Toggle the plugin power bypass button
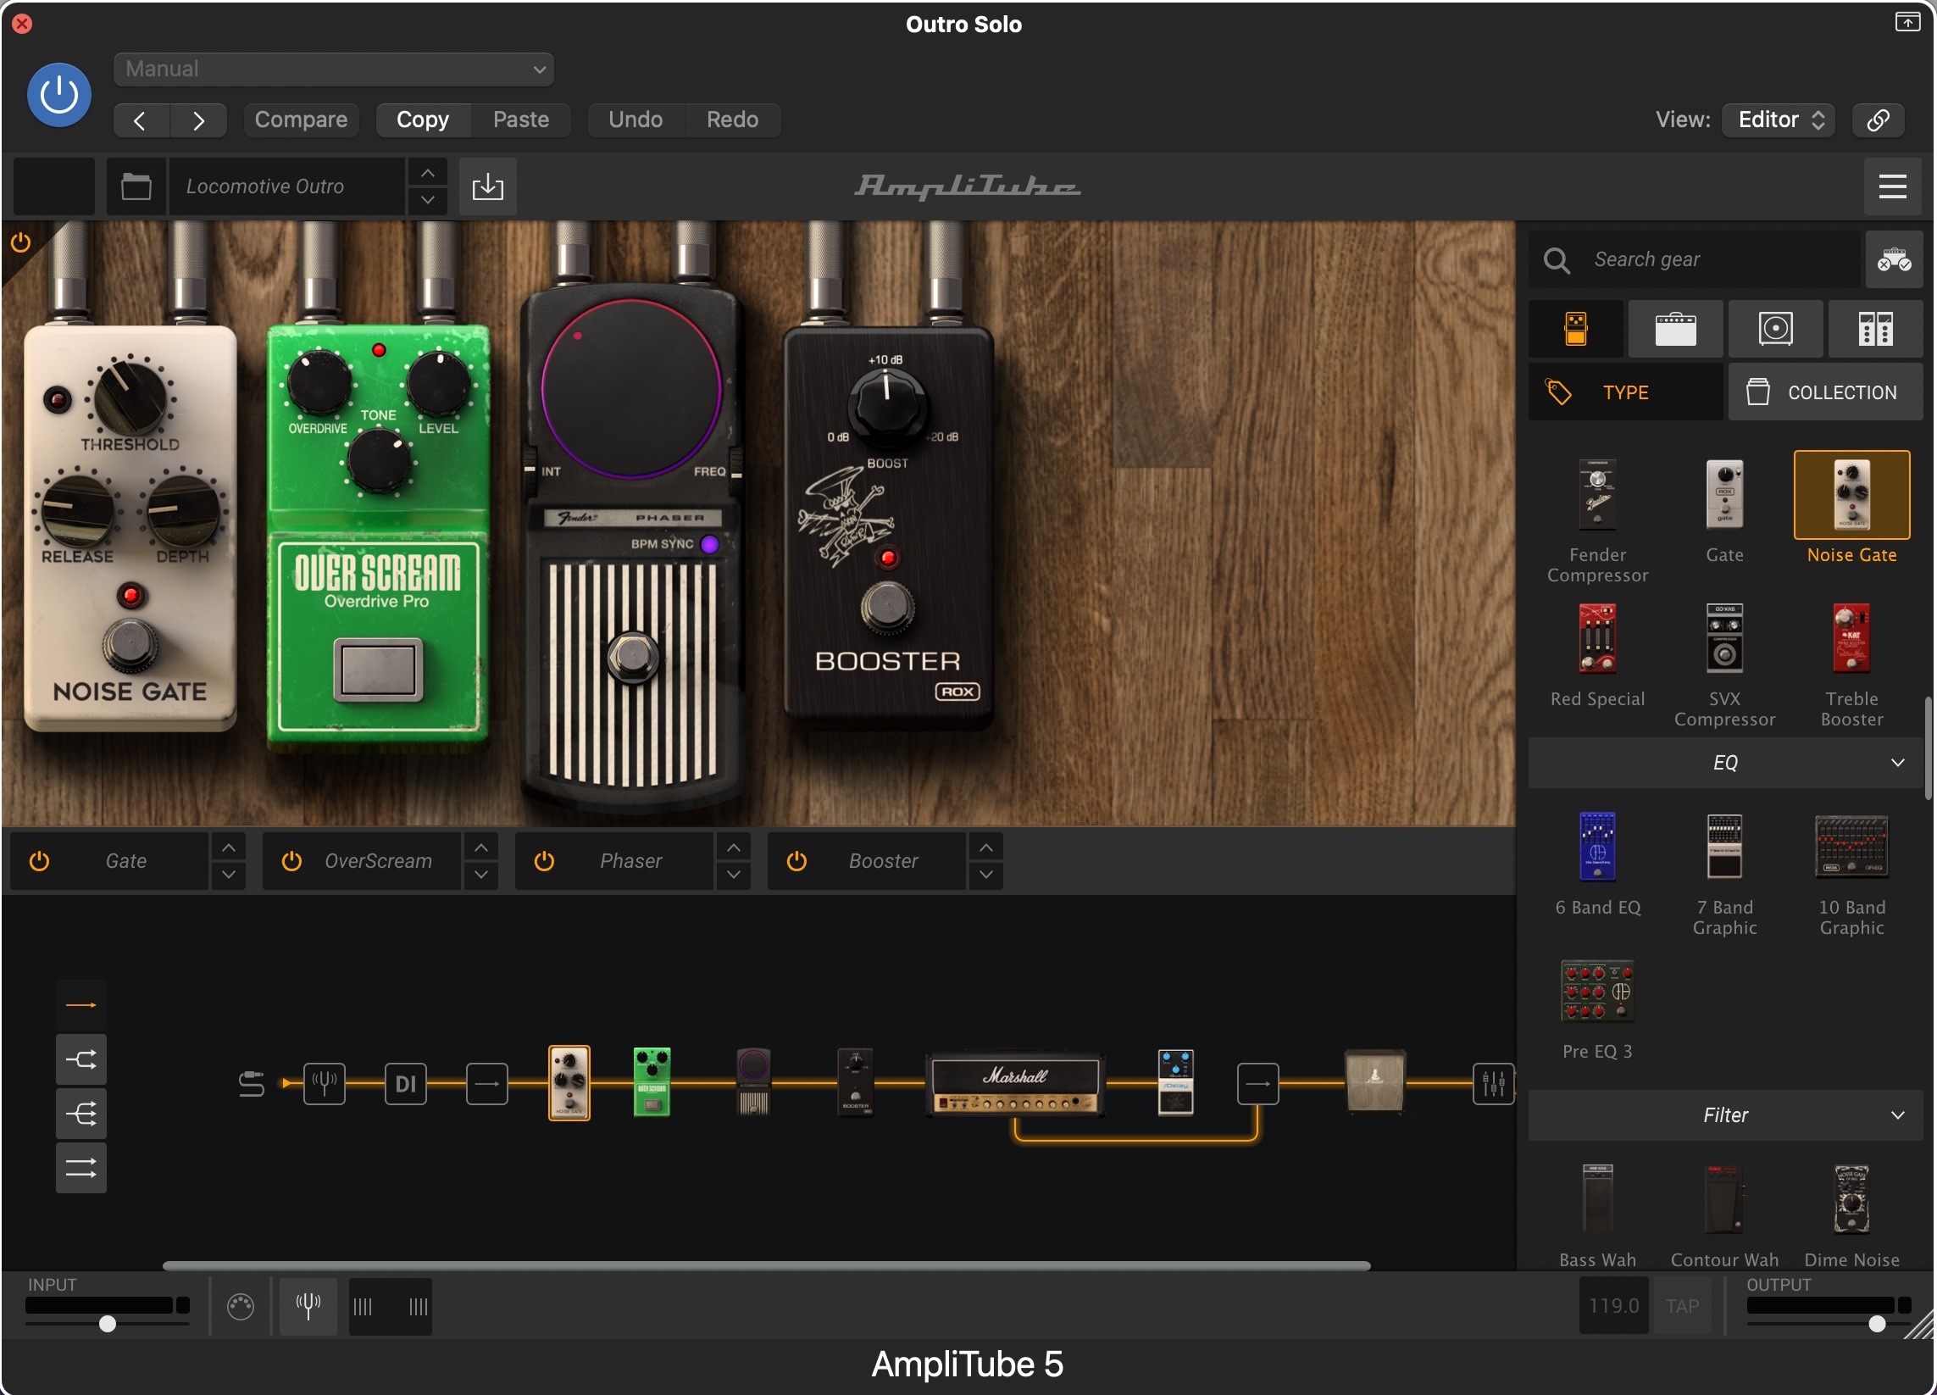The height and width of the screenshot is (1395, 1937). (x=59, y=94)
